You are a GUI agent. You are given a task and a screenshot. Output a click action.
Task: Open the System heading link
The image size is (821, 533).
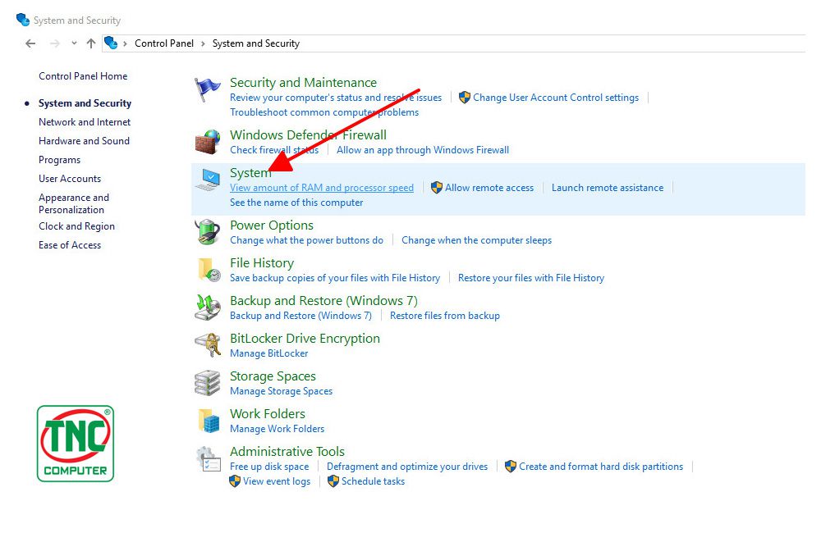(x=250, y=173)
